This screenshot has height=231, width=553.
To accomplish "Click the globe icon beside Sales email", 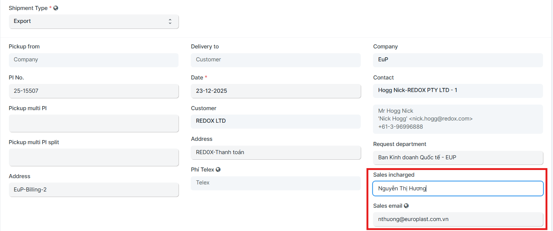I will point(406,206).
